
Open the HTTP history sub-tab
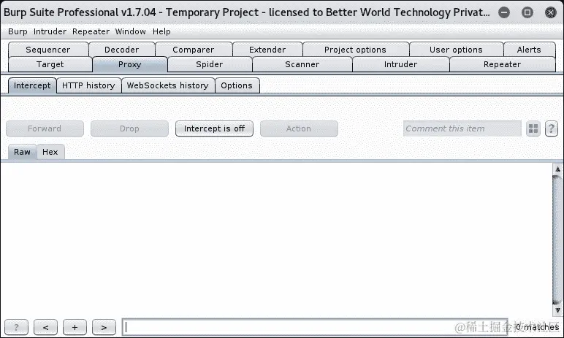[x=88, y=85]
